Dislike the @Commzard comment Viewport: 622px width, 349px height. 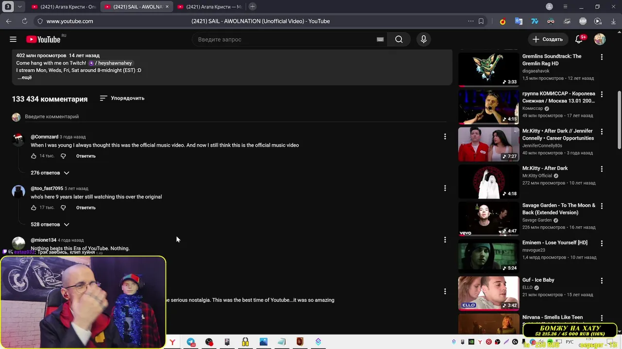click(x=63, y=156)
